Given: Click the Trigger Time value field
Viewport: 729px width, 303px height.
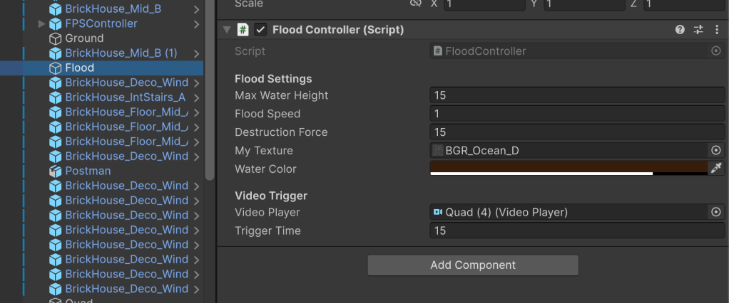Looking at the screenshot, I should (577, 230).
